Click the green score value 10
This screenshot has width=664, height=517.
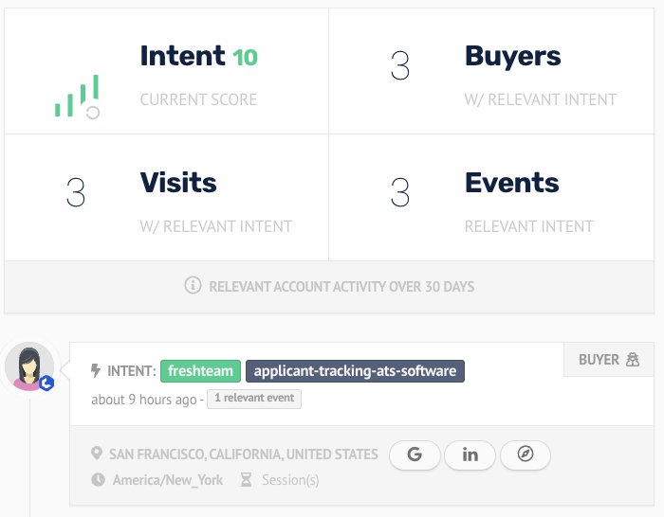(245, 58)
